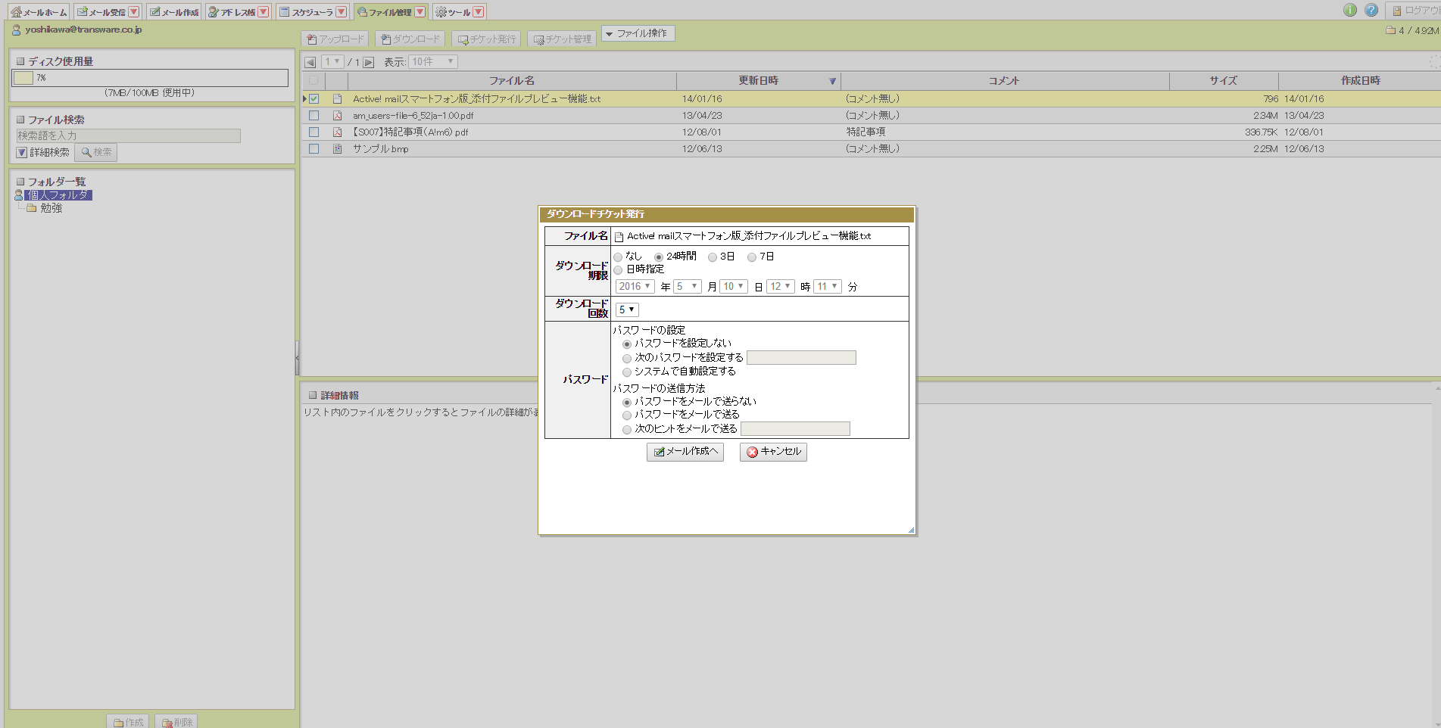The image size is (1441, 728).
Task: Open the ダウンロード回数 count dropdown
Action: (626, 310)
